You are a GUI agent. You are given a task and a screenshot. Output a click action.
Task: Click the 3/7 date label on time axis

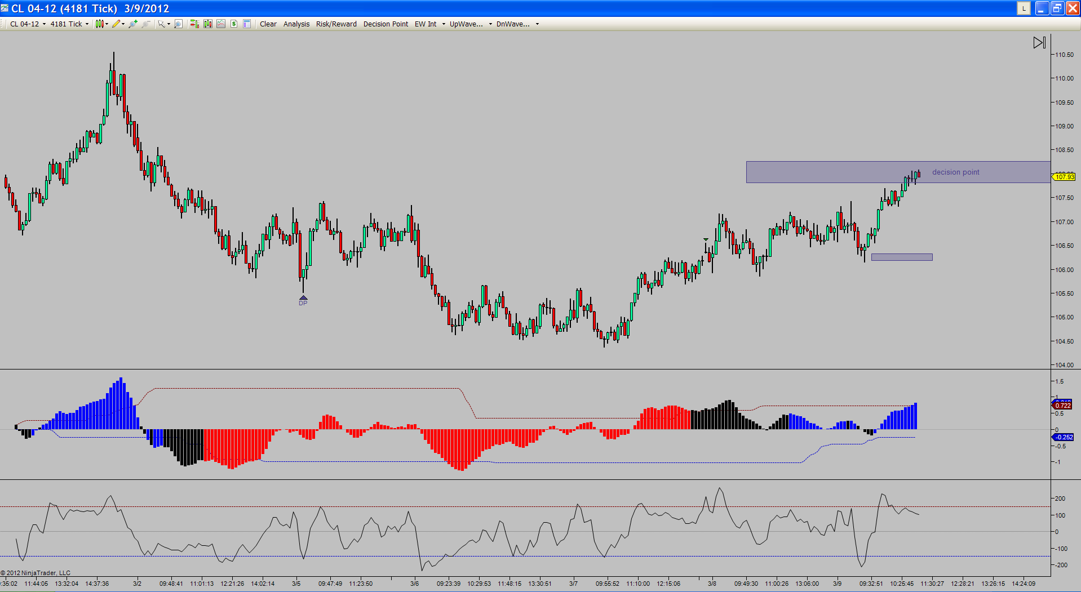[x=573, y=584]
